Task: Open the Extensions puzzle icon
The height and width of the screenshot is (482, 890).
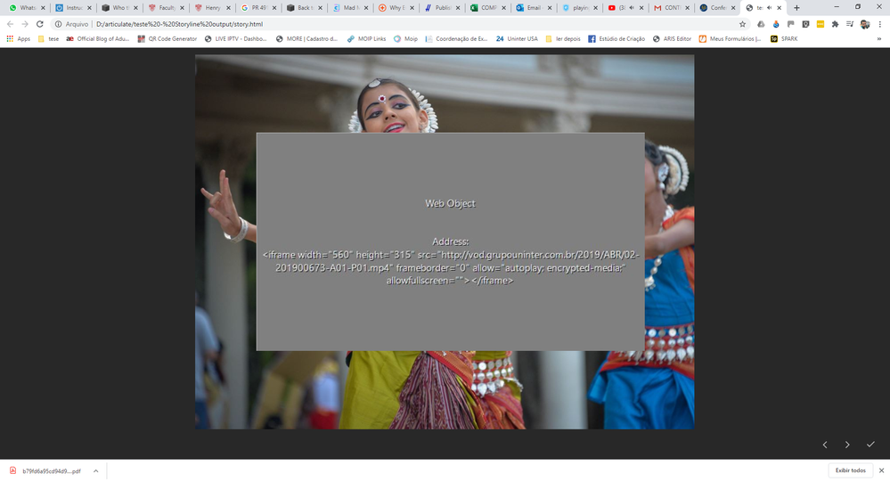Action: point(836,24)
